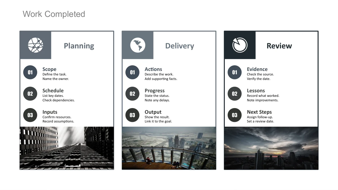Select the 01 circle next to Evidence

coord(235,72)
